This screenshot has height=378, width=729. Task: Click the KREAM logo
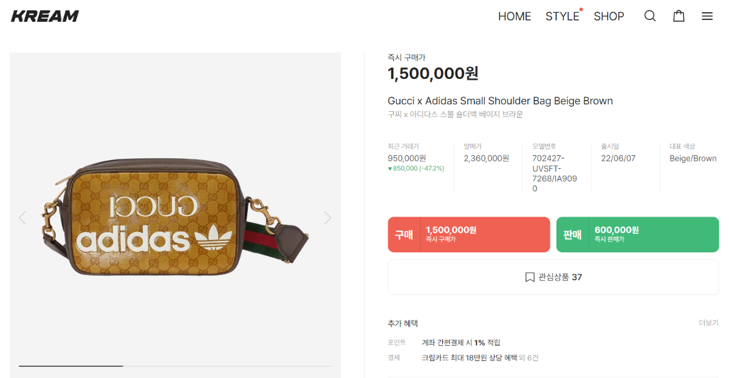[x=45, y=16]
